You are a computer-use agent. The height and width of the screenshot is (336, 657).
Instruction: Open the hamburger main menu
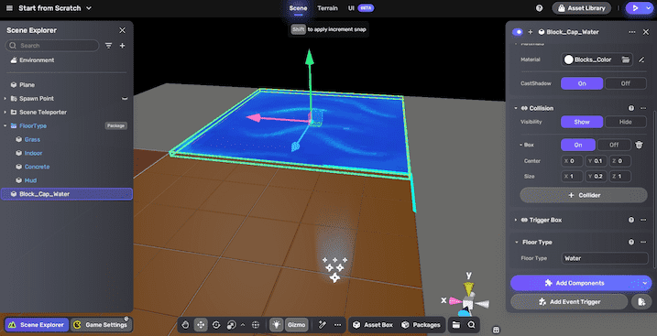(9, 8)
